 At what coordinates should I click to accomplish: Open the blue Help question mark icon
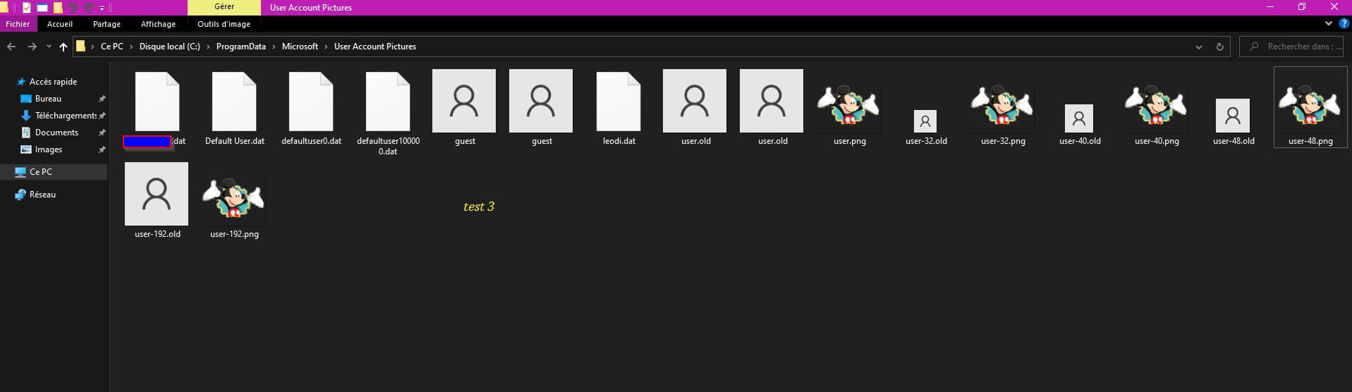[x=1344, y=24]
